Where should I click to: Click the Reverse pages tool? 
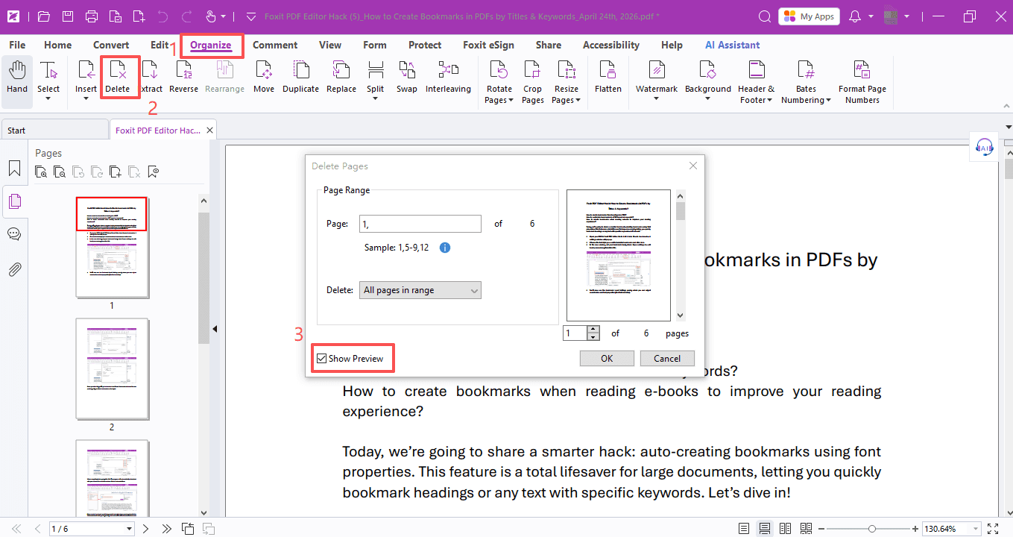coord(183,78)
